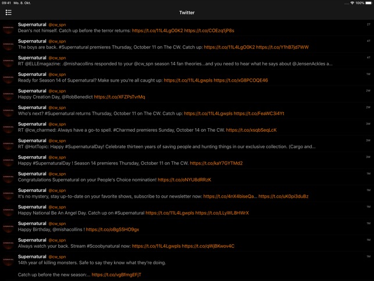Open avatar on Ready for Season 14 tweet

tap(8, 78)
